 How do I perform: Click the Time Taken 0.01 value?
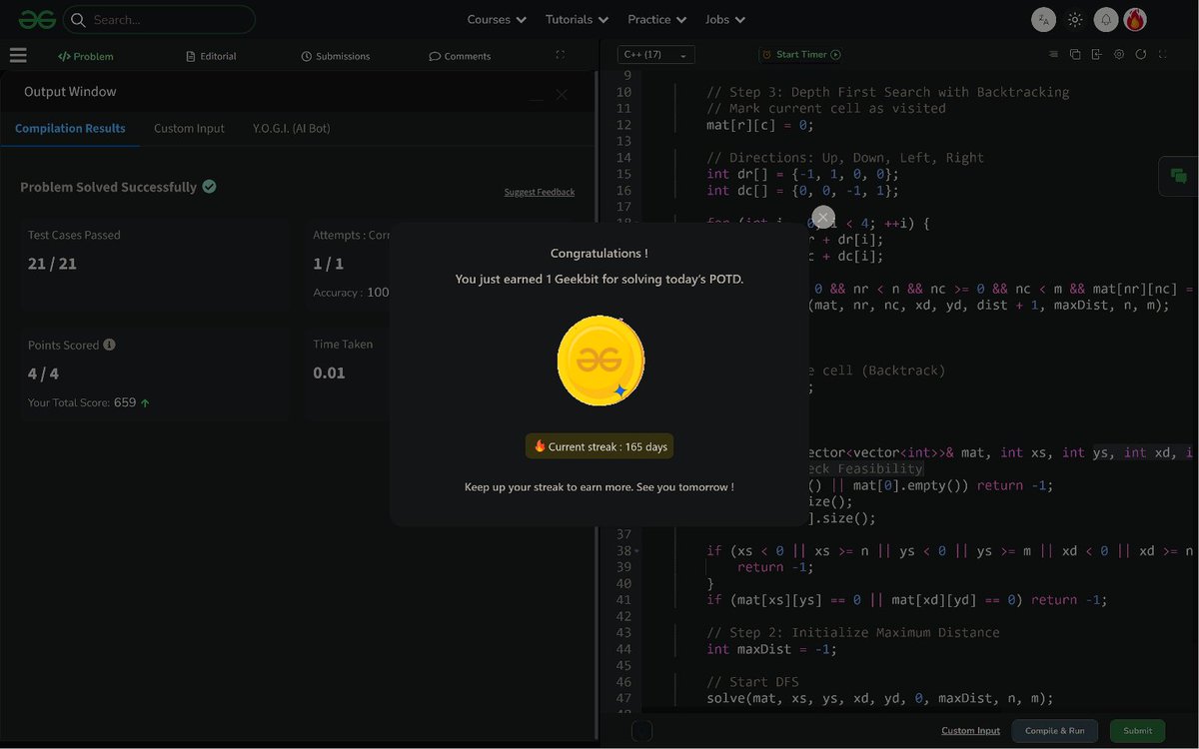point(329,373)
